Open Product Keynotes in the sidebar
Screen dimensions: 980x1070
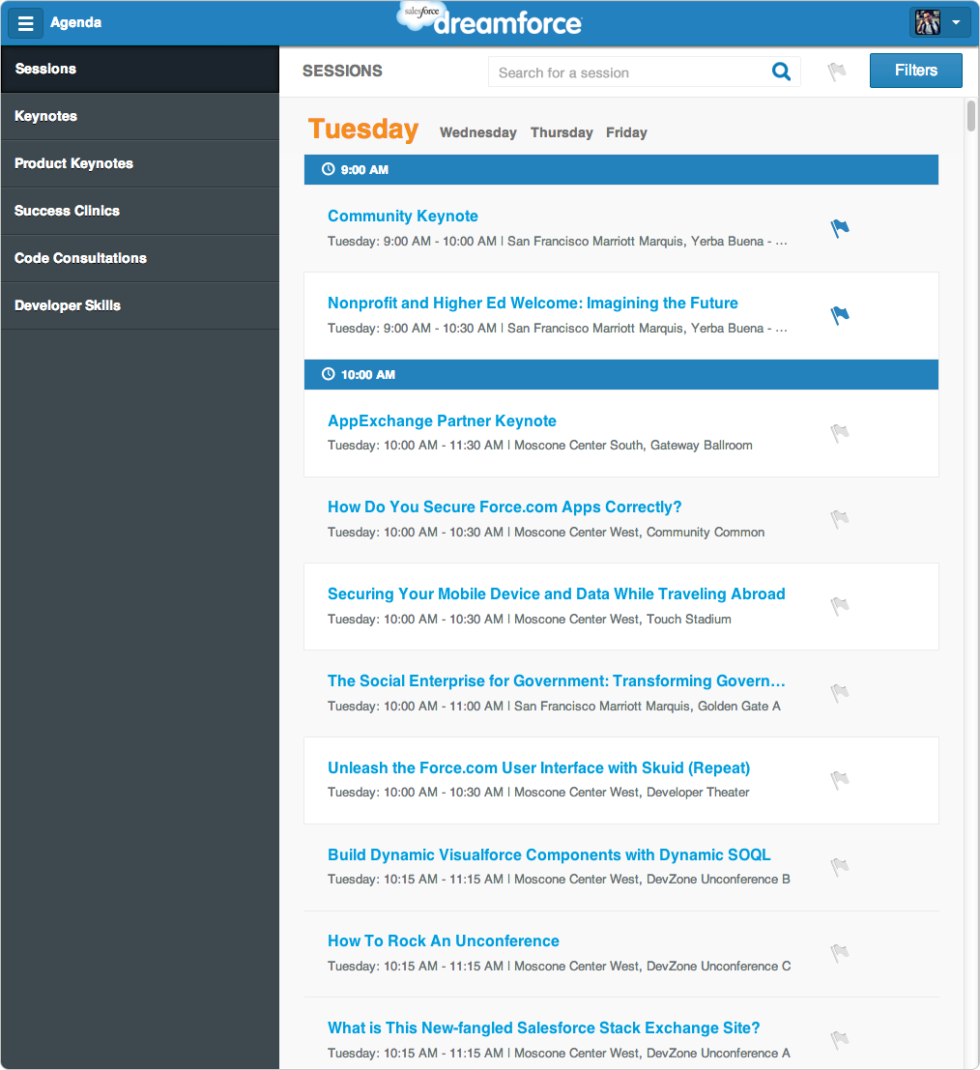[x=140, y=163]
